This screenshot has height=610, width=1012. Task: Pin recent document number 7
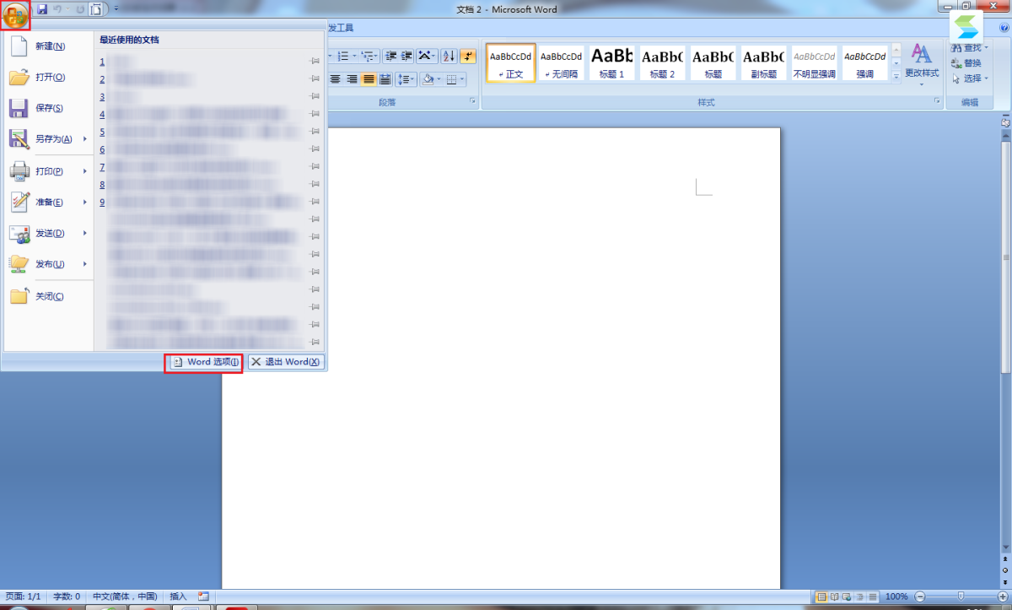[315, 167]
